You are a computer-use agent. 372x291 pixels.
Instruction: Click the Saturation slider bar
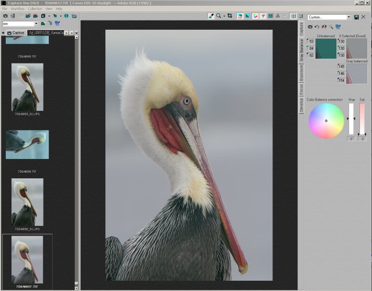[362, 118]
